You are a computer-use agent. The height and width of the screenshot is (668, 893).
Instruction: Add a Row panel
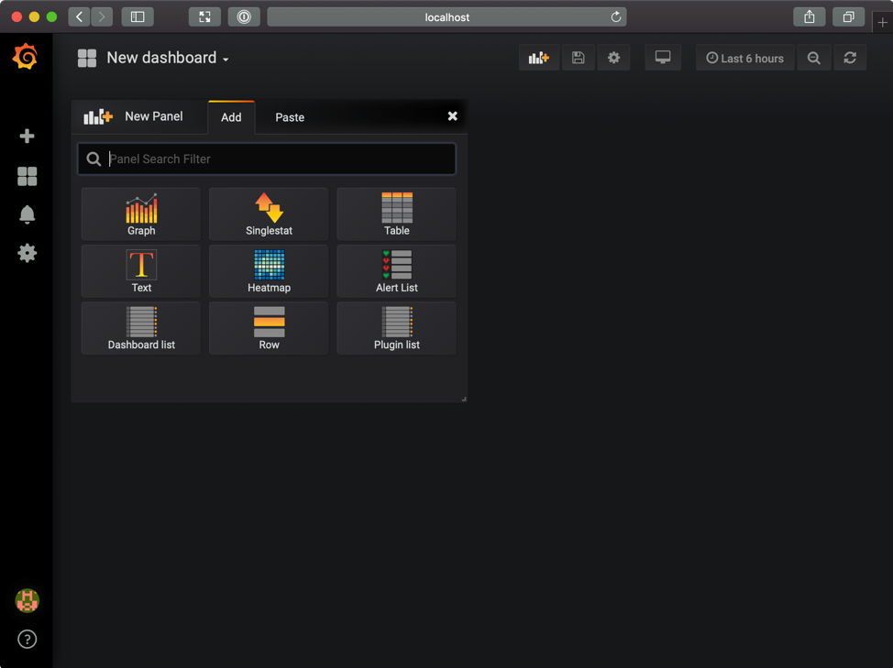tap(269, 328)
